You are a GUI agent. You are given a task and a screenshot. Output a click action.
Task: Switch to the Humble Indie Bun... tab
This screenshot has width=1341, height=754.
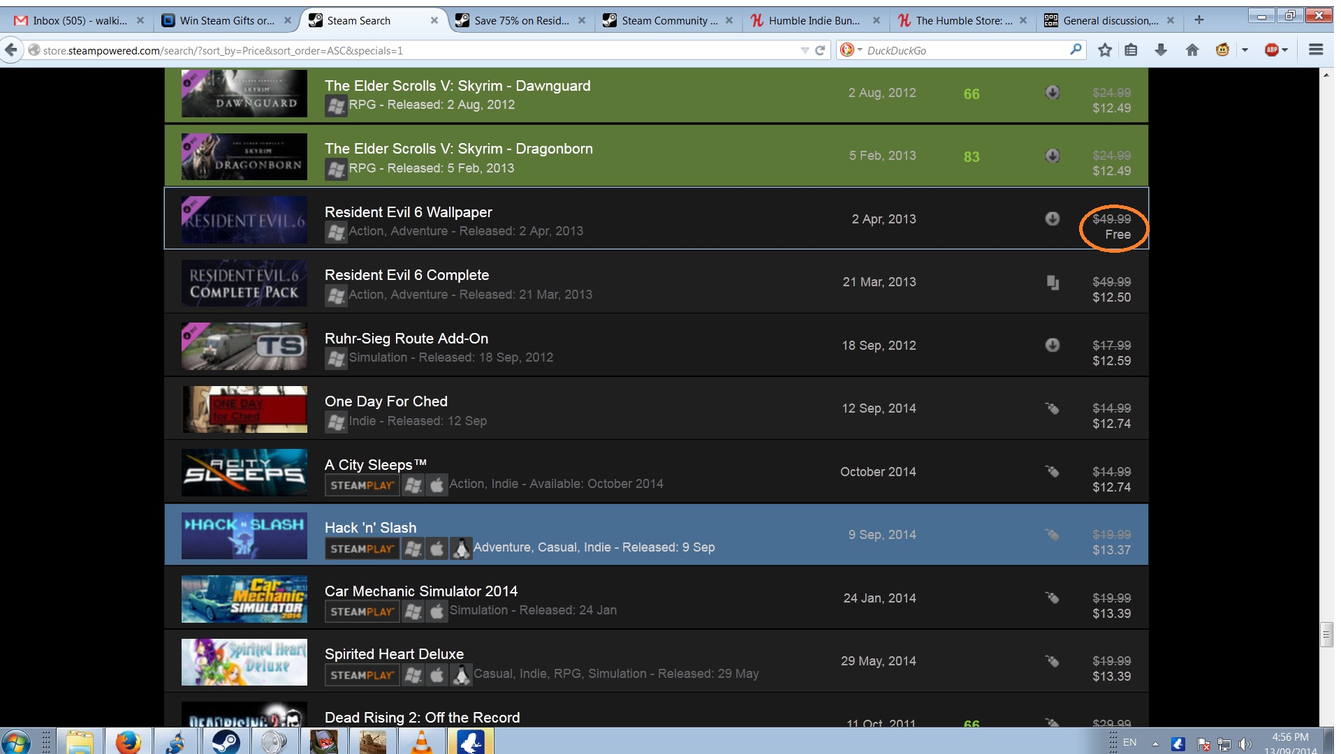[x=814, y=20]
